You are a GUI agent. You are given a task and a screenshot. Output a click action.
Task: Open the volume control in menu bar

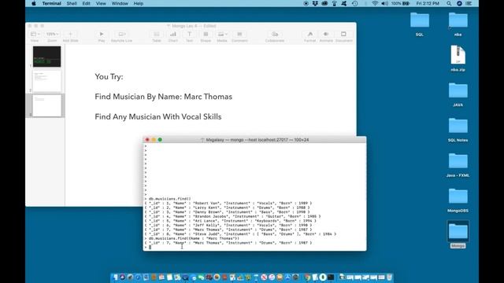pos(384,3)
